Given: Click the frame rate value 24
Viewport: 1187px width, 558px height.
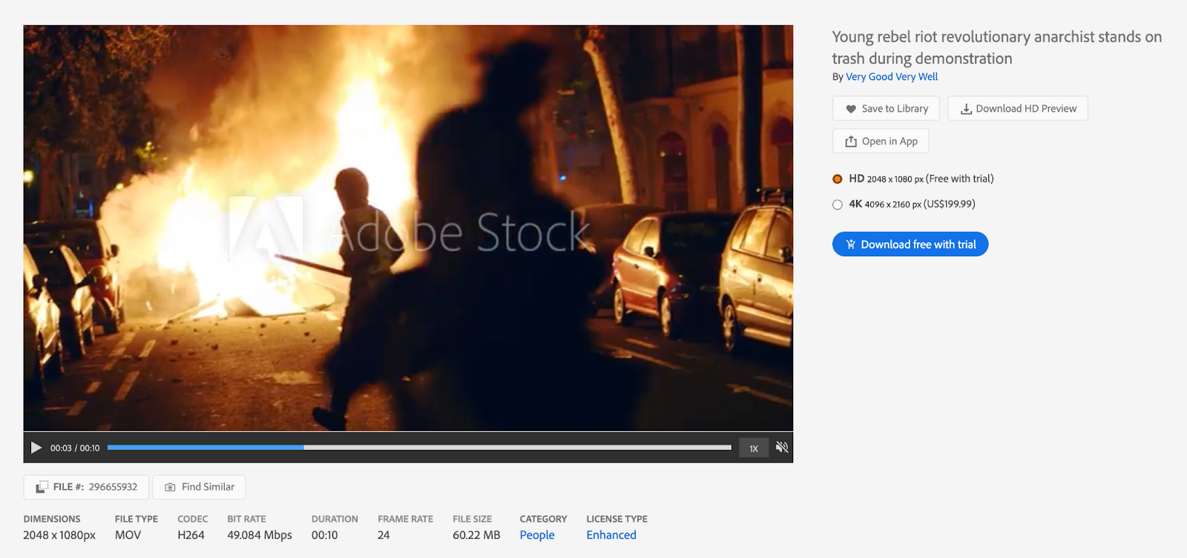Looking at the screenshot, I should tap(384, 535).
